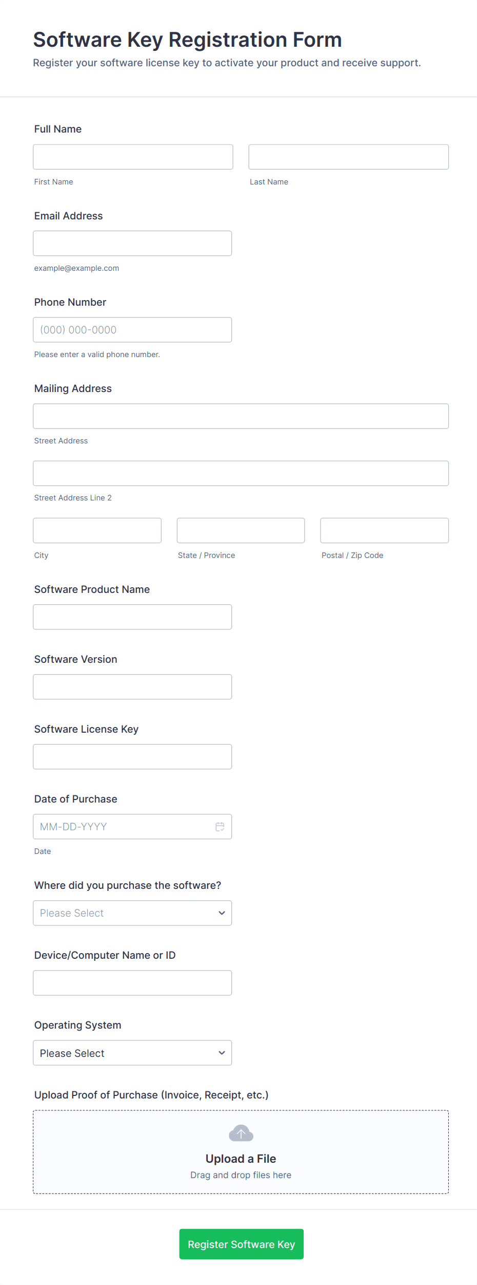The image size is (477, 1285).
Task: Expand the purchase location dropdown
Action: point(132,912)
